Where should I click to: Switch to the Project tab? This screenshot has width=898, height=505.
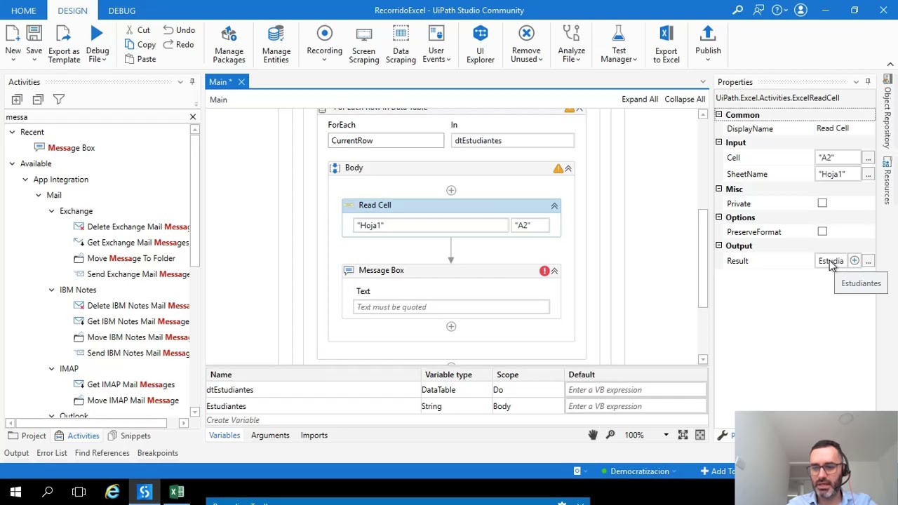click(x=27, y=436)
